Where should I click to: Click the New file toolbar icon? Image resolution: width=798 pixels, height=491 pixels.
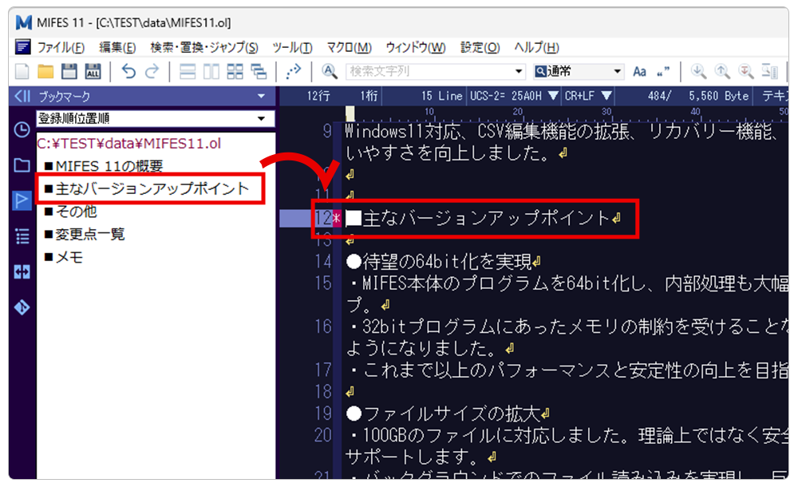[x=22, y=72]
